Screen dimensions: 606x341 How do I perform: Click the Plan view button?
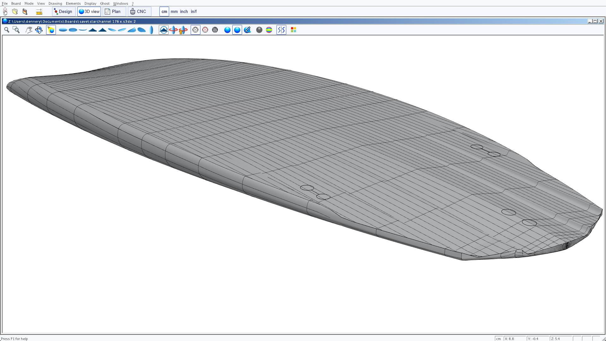113,11
